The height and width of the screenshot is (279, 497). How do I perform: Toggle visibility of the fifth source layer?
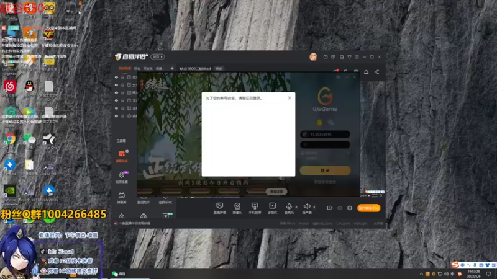click(x=116, y=108)
